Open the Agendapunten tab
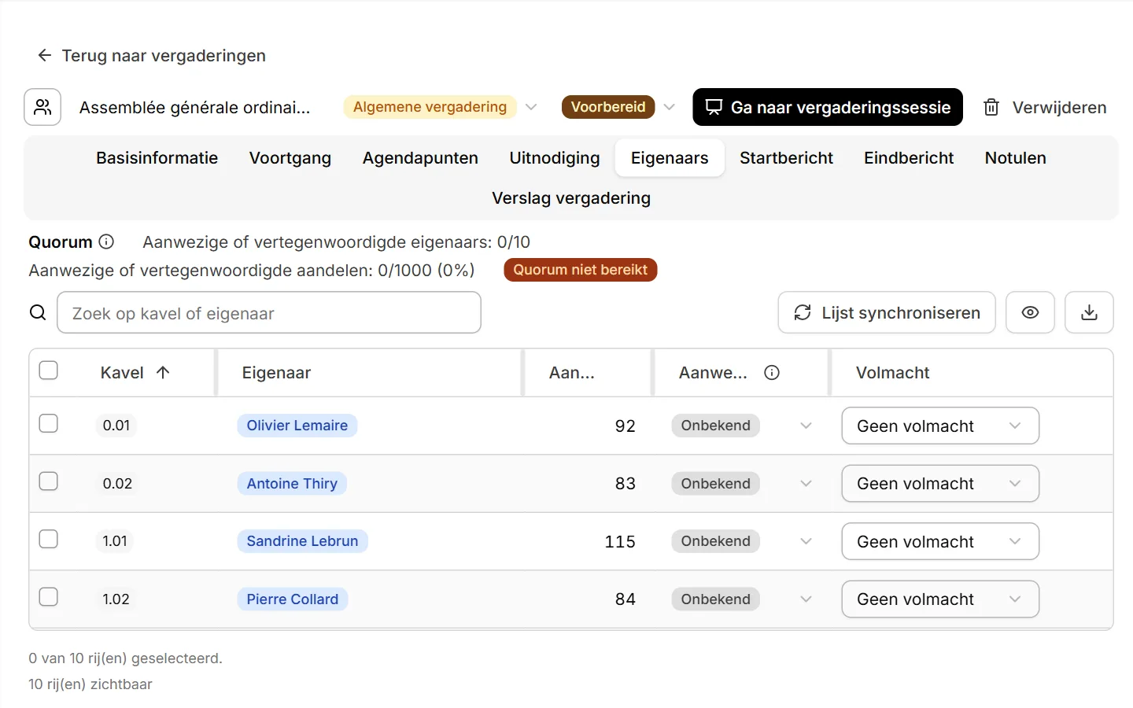1133x708 pixels. [x=420, y=157]
